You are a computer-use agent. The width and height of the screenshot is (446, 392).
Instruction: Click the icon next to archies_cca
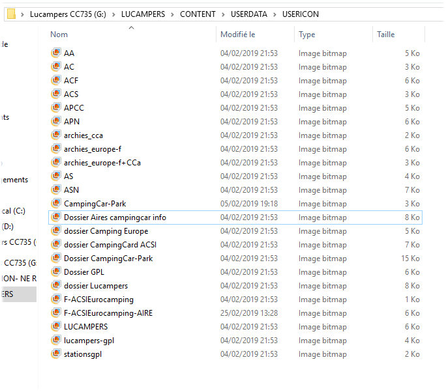coord(55,135)
